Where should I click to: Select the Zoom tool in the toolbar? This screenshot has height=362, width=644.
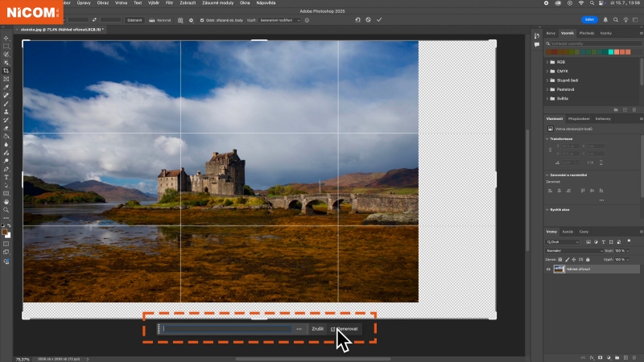(x=6, y=210)
